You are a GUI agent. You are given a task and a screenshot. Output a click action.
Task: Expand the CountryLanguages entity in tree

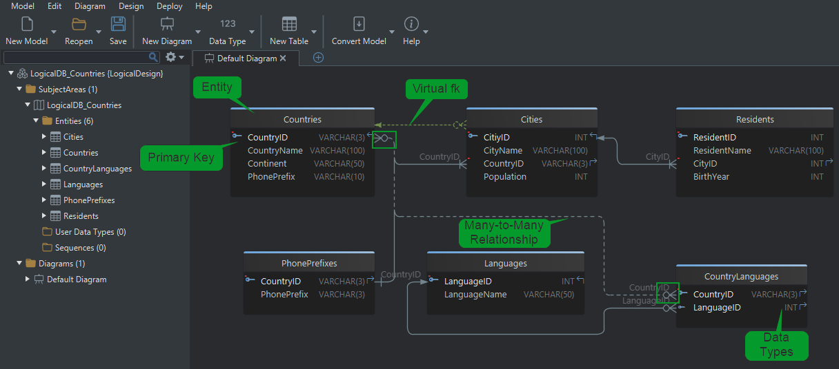pos(44,168)
